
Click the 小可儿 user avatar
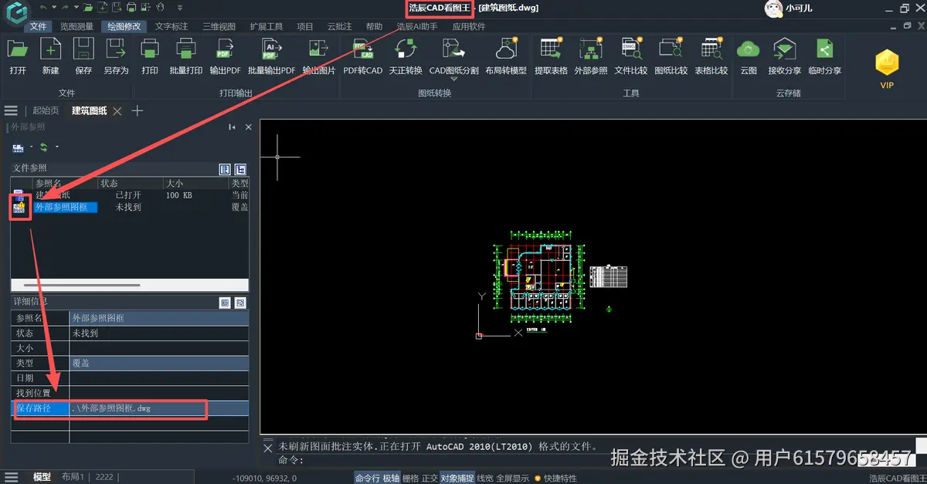773,8
